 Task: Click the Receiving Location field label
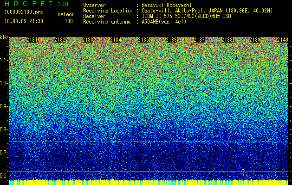[108, 11]
